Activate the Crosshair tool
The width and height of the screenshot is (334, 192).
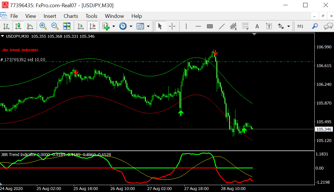(x=172, y=26)
